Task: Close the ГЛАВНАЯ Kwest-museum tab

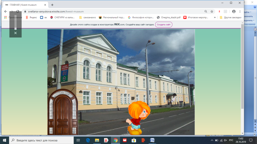Action: [45, 5]
